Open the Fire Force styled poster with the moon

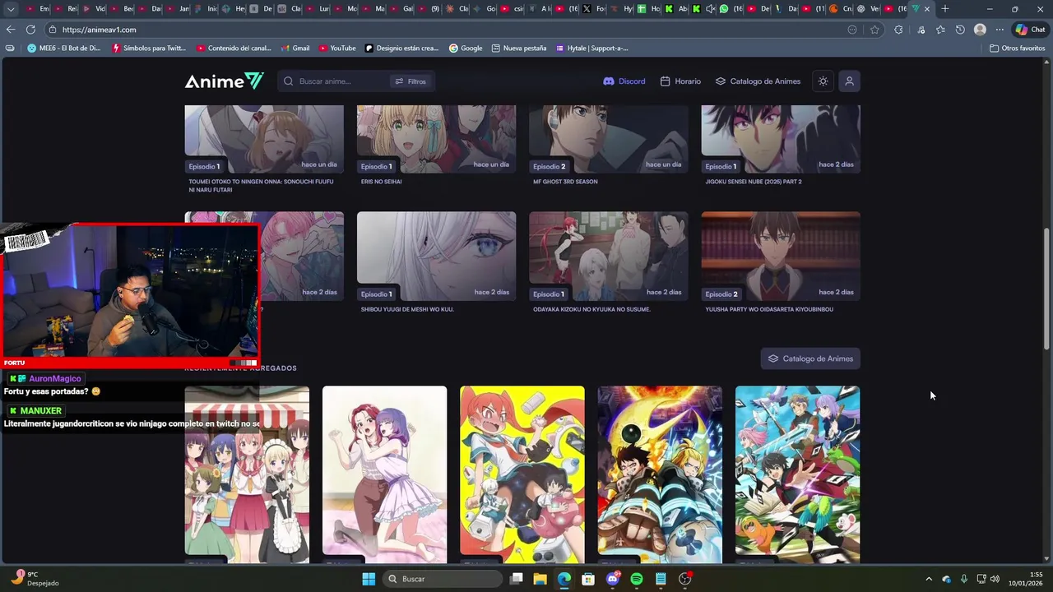click(x=660, y=474)
